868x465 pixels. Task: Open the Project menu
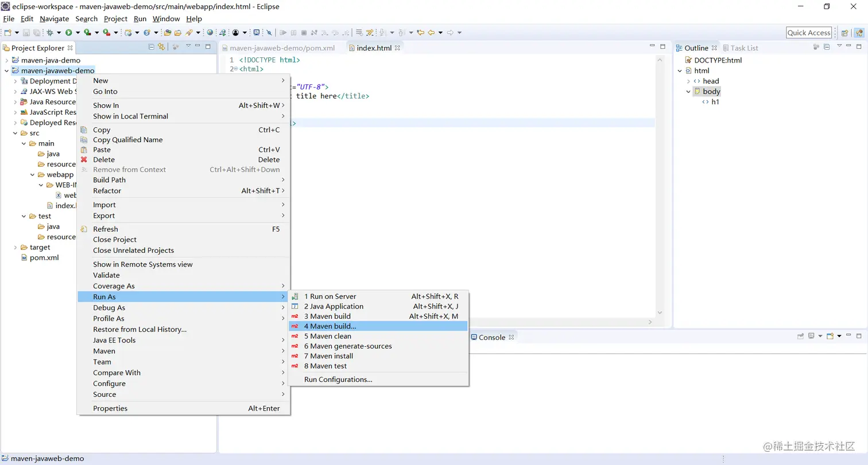(115, 18)
